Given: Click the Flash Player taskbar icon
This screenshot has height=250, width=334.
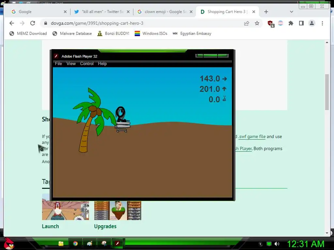Looking at the screenshot, I should [x=117, y=243].
